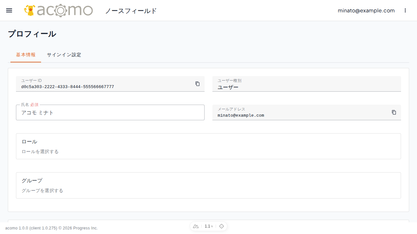Click the プロフィール page heading
Screen dimensions: 417x234
(x=32, y=34)
